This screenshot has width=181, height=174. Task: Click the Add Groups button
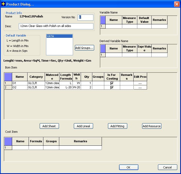pyautogui.click(x=84, y=48)
